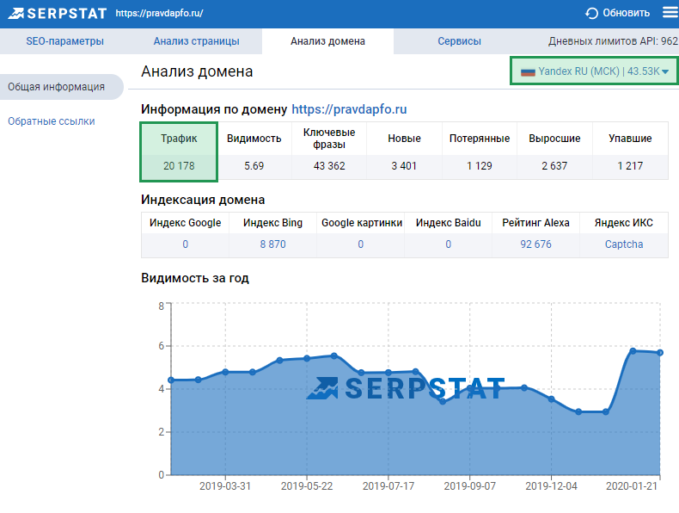Click the Индекс Bing column header
Image resolution: width=679 pixels, height=513 pixels.
click(x=272, y=223)
